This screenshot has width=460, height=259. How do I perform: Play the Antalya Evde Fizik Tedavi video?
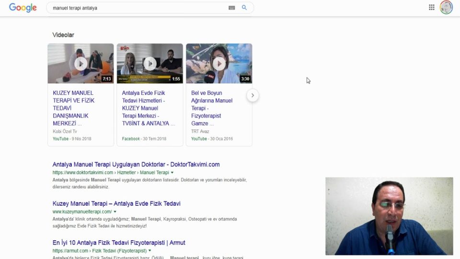150,63
